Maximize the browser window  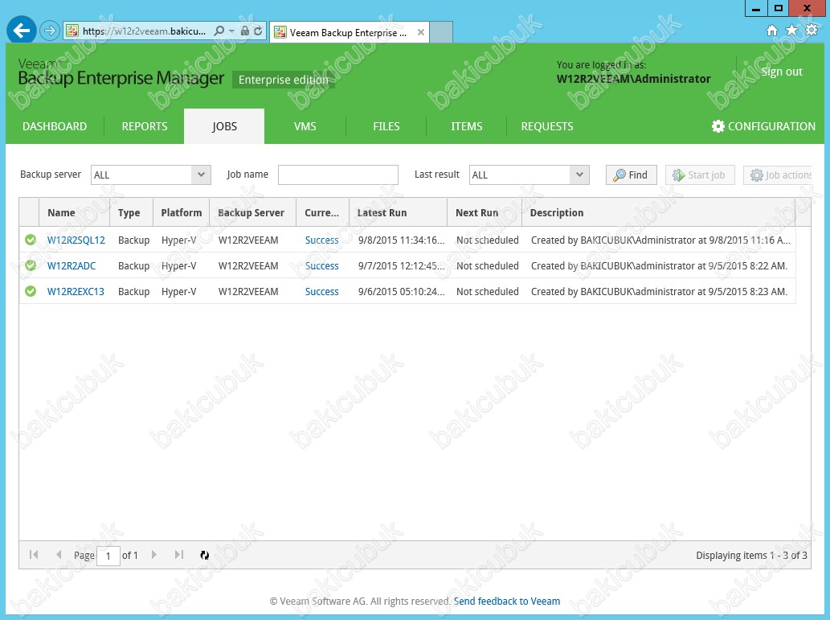[x=778, y=8]
